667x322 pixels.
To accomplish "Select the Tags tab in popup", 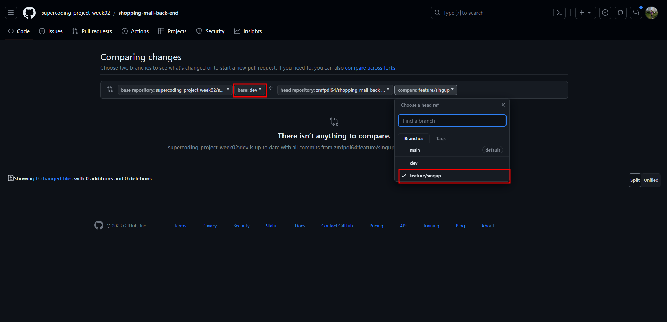I will (441, 139).
